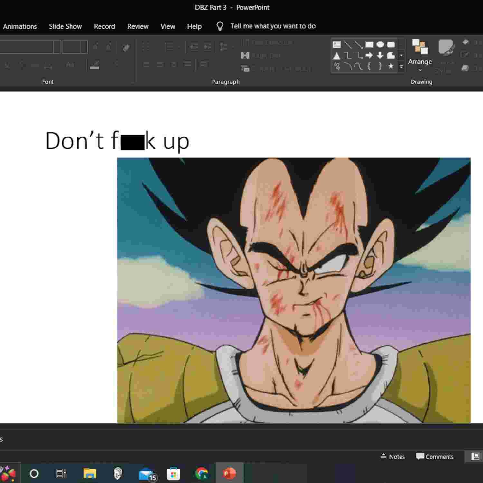Open the Chrome browser from taskbar
Image resolution: width=483 pixels, height=483 pixels.
[202, 474]
